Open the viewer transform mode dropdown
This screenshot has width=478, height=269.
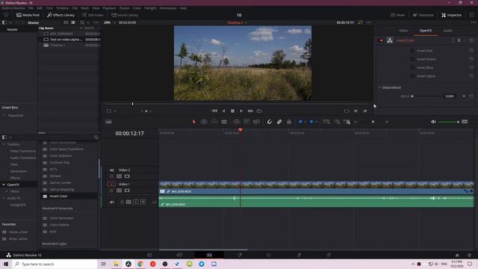point(114,111)
